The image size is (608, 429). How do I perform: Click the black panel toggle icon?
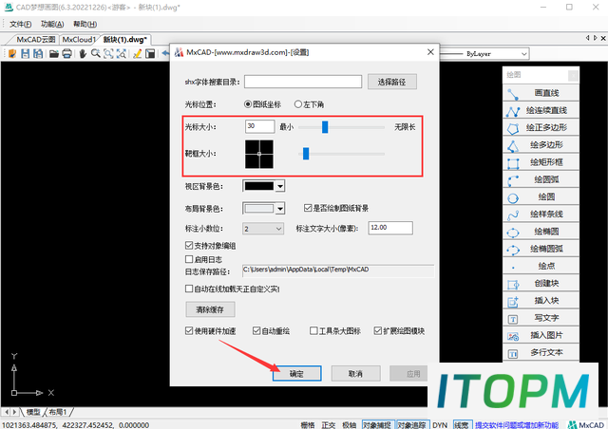tap(150, 53)
